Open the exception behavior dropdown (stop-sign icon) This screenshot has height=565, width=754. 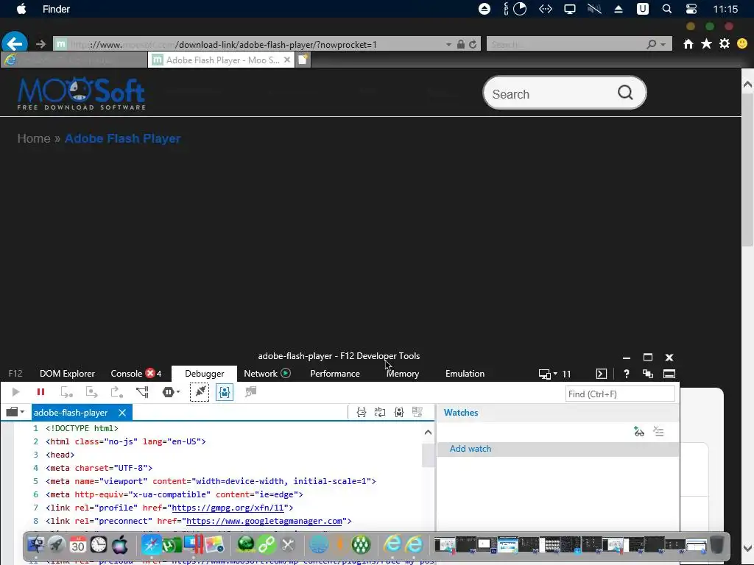coord(171,392)
